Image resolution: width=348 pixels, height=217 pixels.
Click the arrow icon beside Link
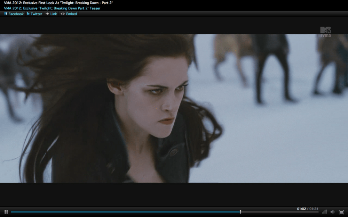47,14
